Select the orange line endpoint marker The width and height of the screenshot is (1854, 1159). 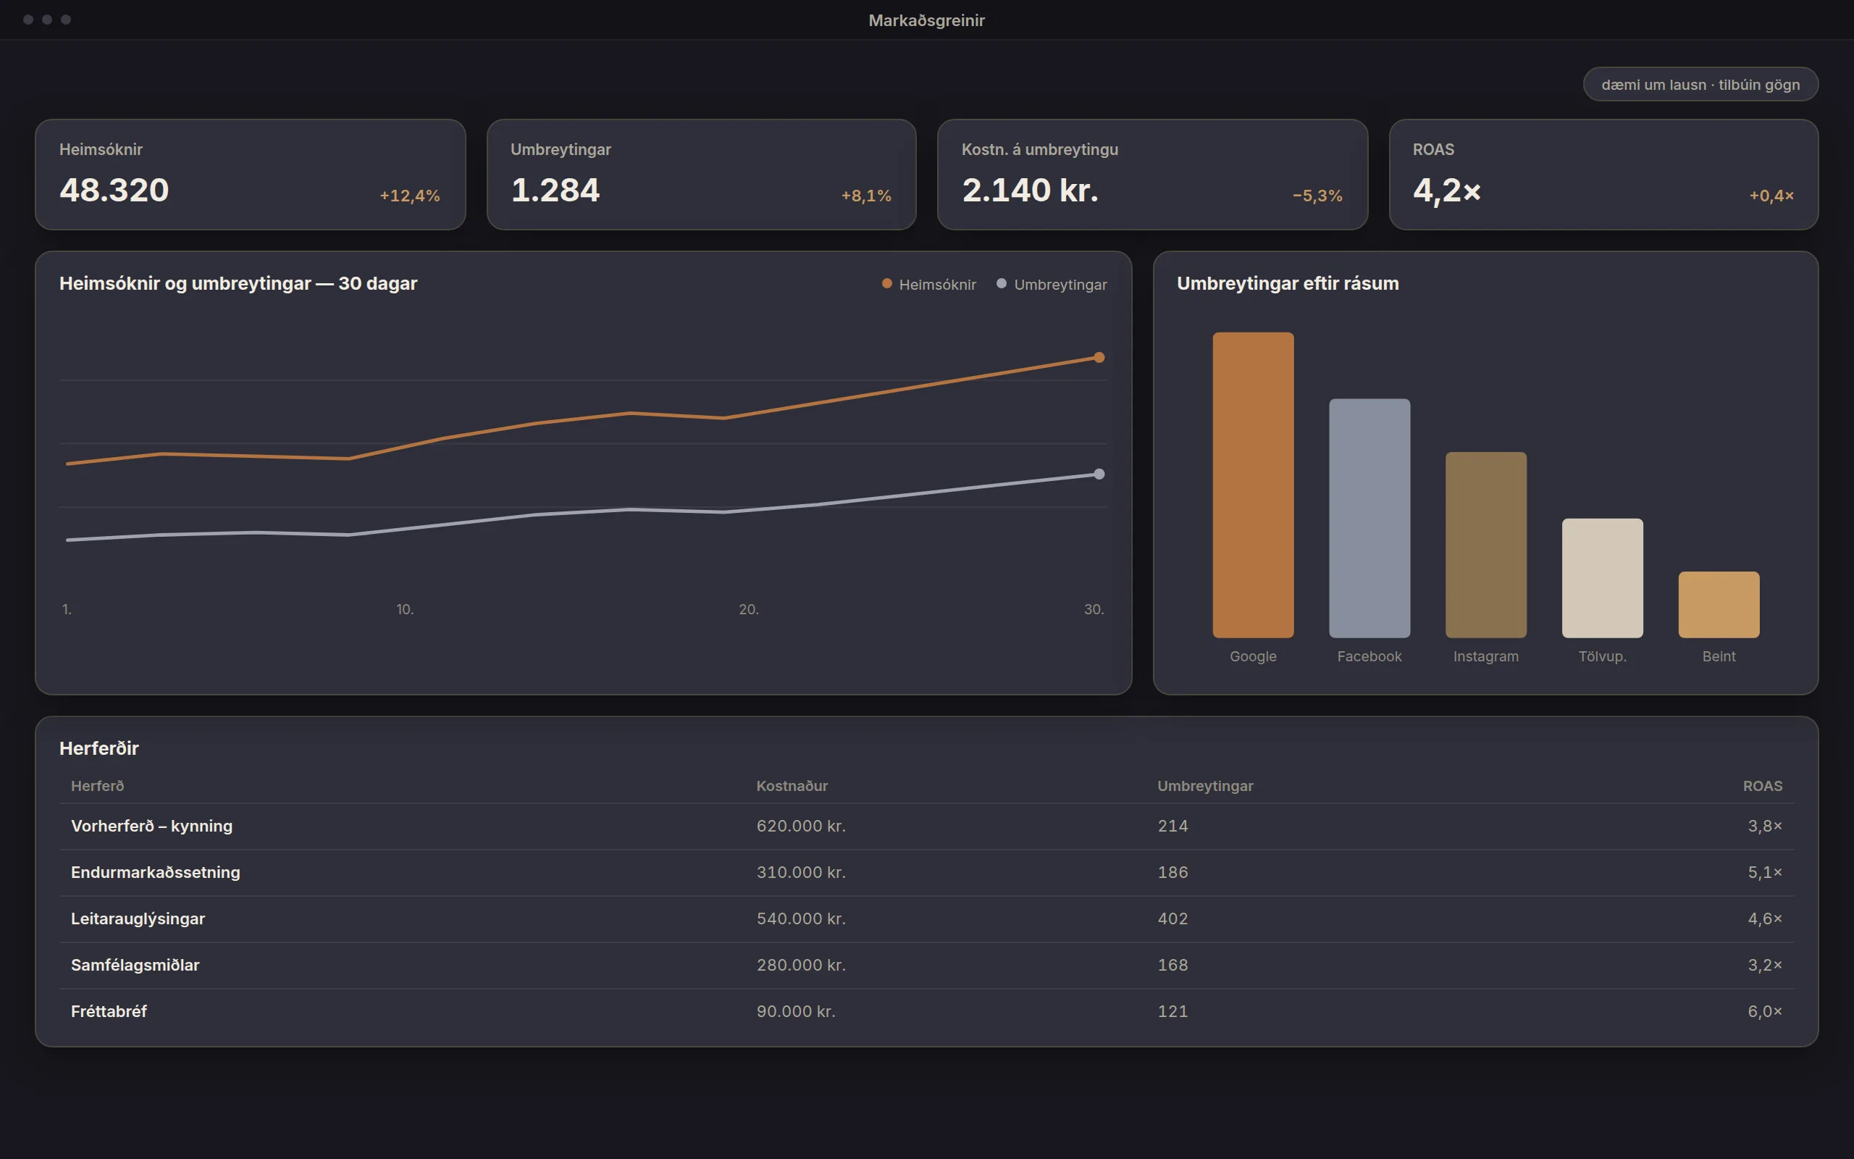1099,357
